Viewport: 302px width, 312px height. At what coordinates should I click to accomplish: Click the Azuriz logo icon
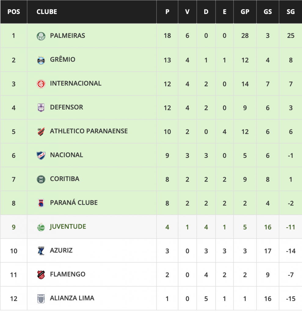tap(41, 251)
